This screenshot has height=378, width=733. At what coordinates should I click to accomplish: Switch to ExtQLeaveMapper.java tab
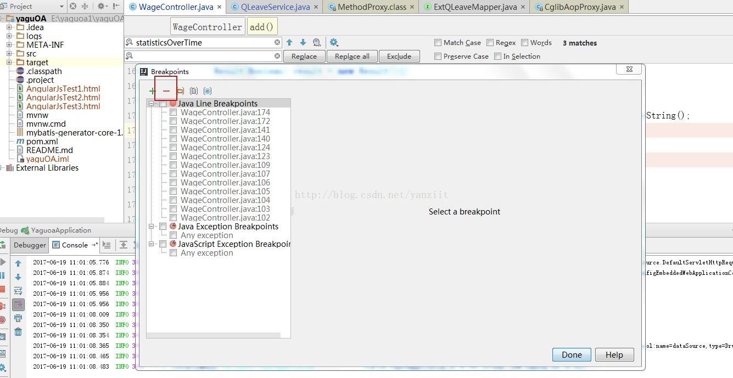(475, 7)
